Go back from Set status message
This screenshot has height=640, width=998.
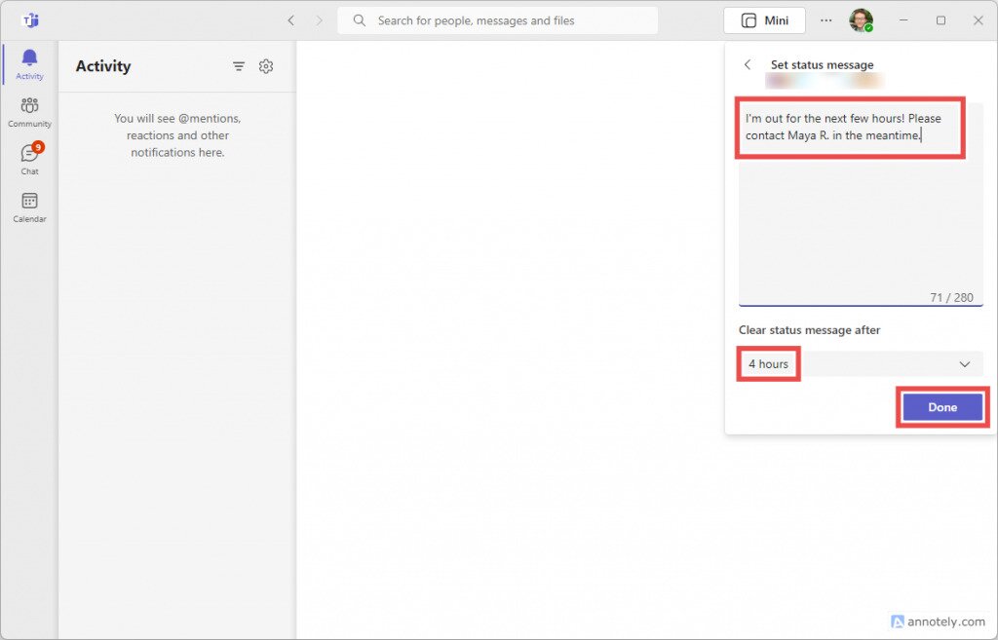(x=747, y=64)
